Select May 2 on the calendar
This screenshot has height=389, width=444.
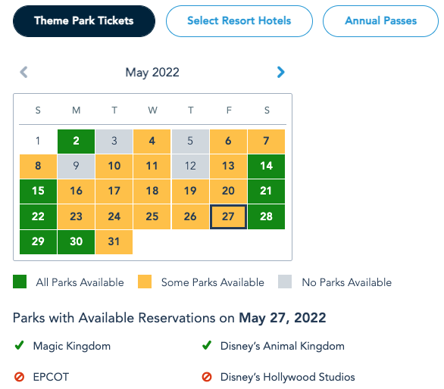click(x=77, y=142)
